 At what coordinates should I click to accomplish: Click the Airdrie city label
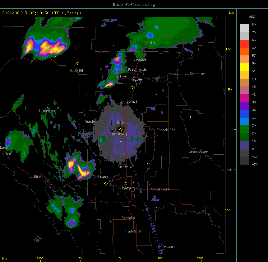click(126, 167)
